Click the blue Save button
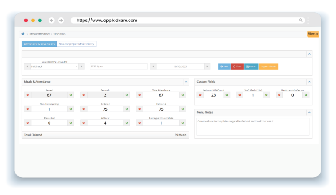The image size is (336, 195). click(224, 66)
